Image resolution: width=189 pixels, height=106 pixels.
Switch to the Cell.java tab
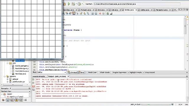click(115, 10)
